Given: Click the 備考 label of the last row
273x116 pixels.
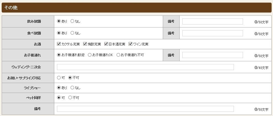Looking at the screenshot, I should click(x=37, y=109).
